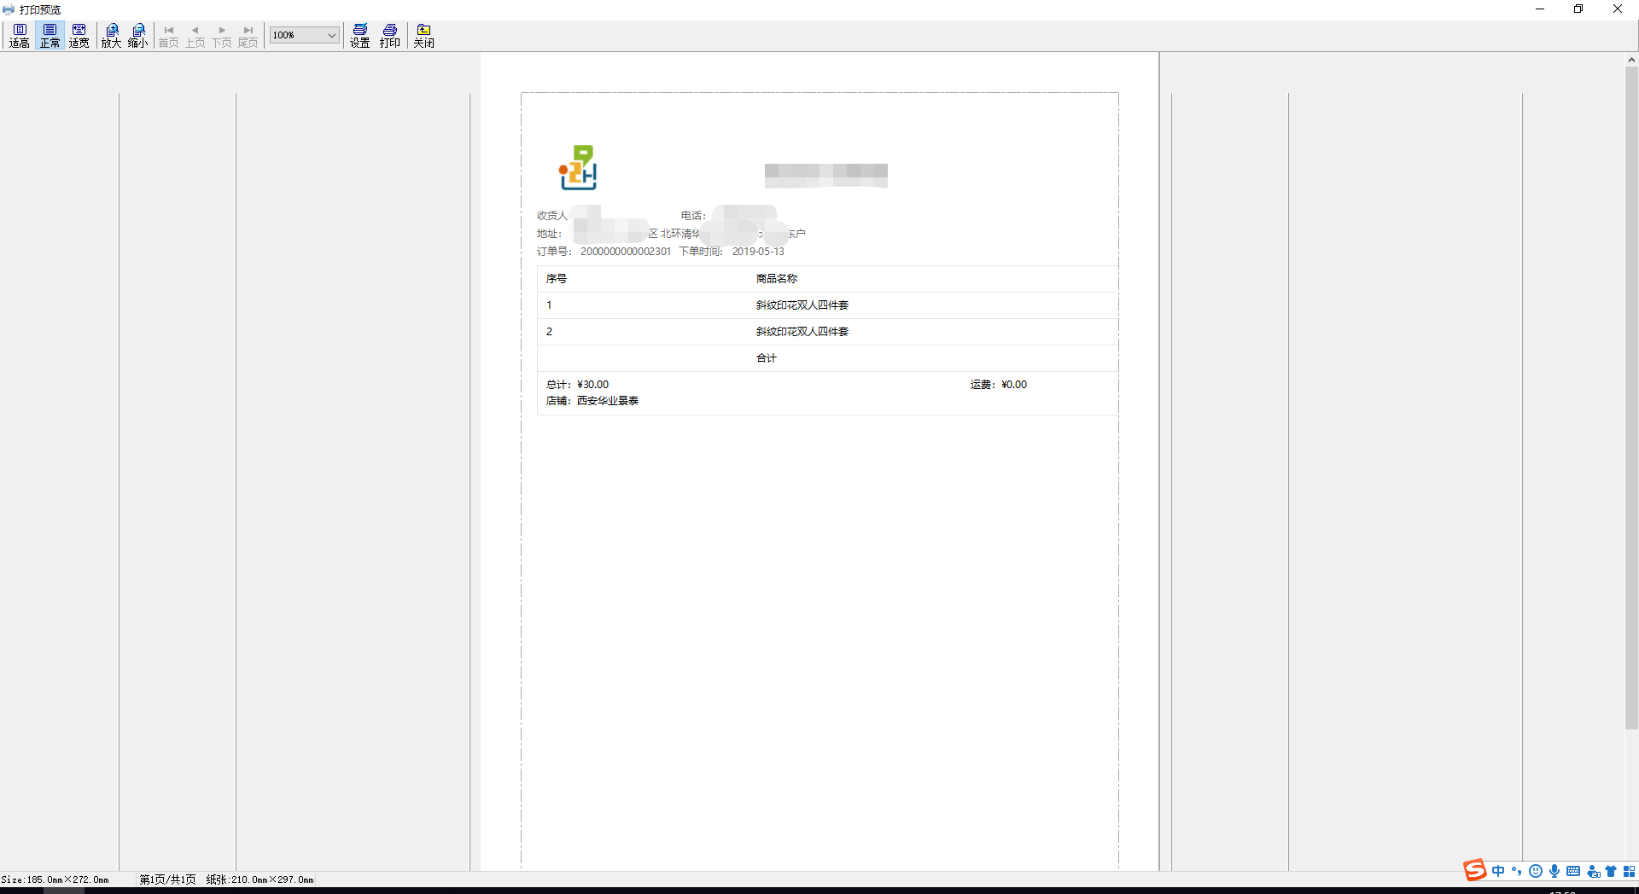Open the Sogou on-screen keyboard
The image size is (1639, 894).
click(x=1573, y=871)
